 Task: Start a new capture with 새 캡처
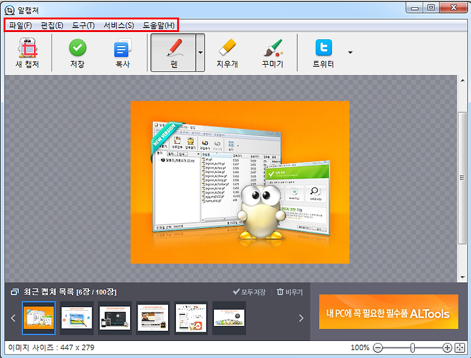point(27,52)
